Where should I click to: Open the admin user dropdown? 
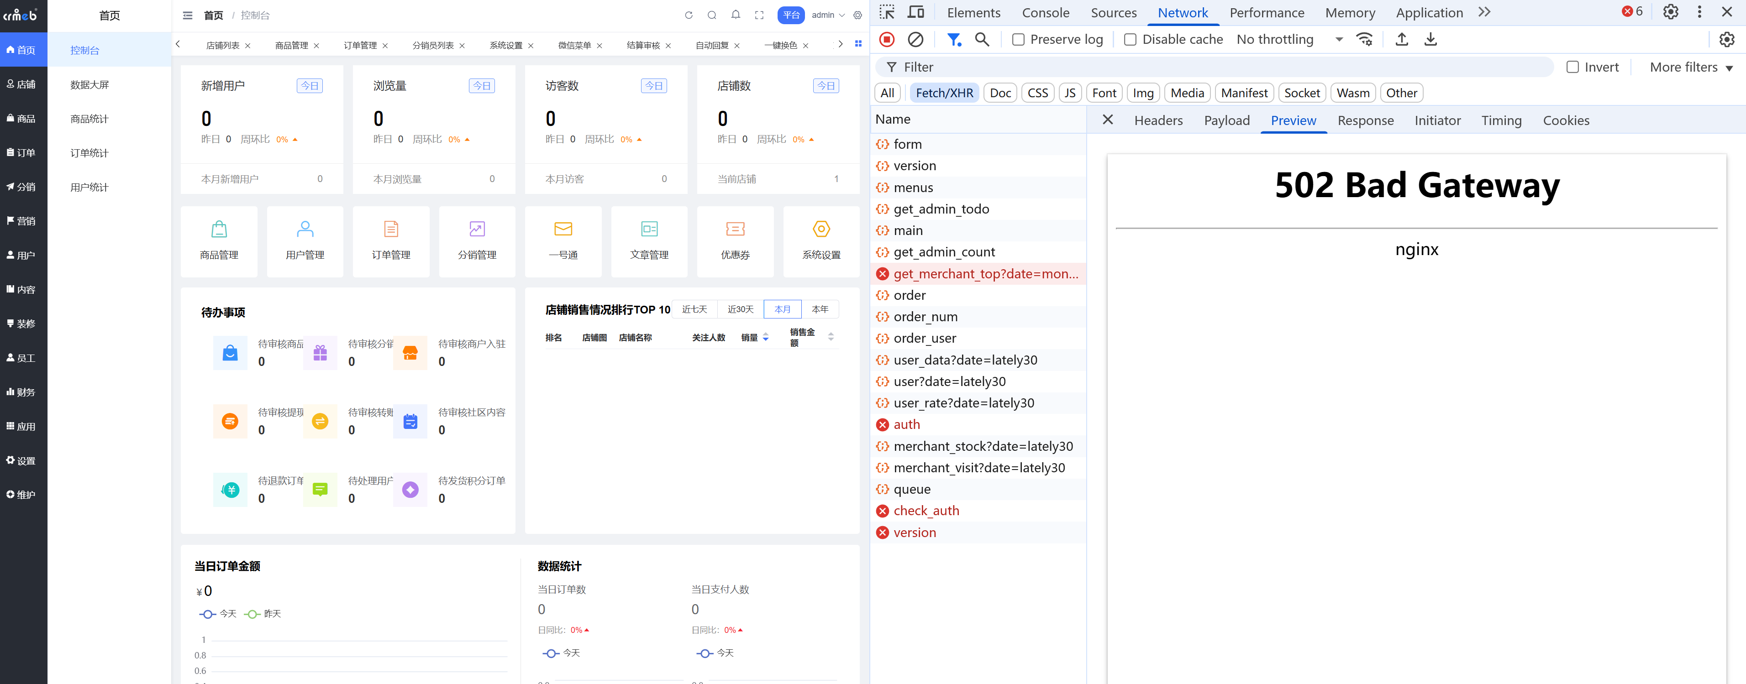pos(828,15)
